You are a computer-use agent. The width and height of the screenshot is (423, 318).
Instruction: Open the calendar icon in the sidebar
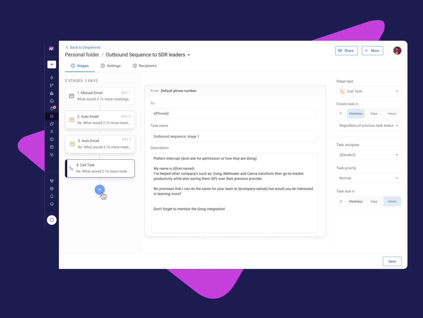point(52,147)
